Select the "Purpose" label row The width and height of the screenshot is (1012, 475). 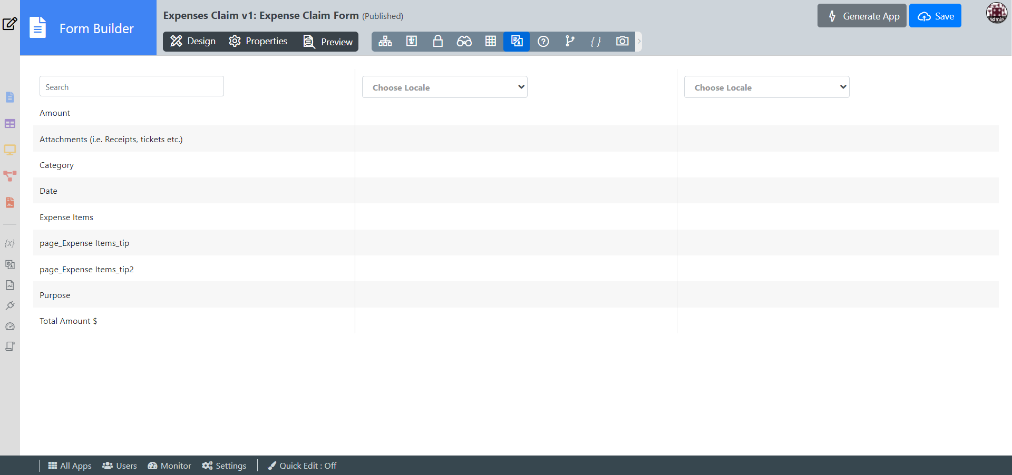55,295
